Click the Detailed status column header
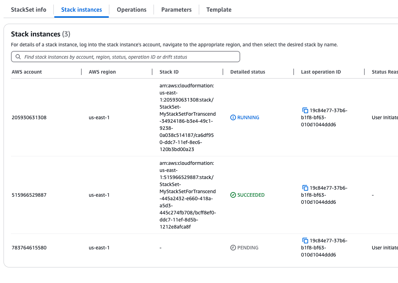This screenshot has height=283, width=398. point(248,72)
